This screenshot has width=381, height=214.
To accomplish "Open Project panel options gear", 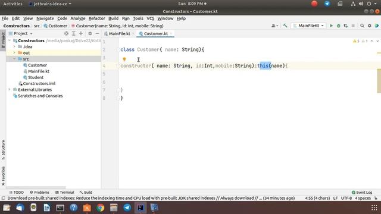I will 90,33.
